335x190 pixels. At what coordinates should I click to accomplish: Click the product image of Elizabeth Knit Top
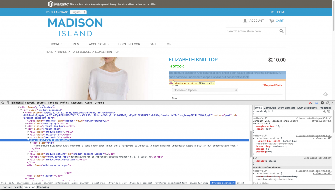tap(104, 79)
